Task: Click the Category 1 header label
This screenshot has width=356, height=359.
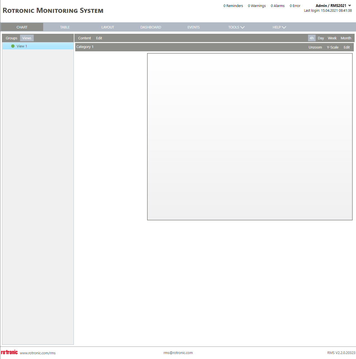Action: point(85,47)
